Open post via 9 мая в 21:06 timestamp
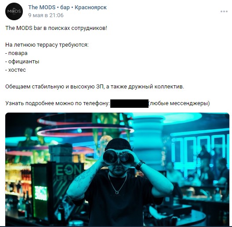 pos(46,15)
